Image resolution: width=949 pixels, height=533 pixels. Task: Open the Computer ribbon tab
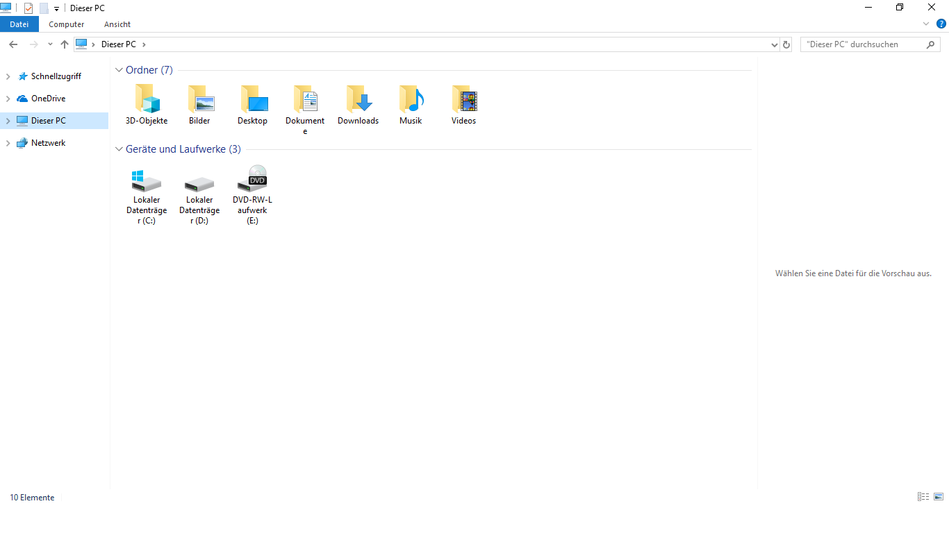click(67, 24)
